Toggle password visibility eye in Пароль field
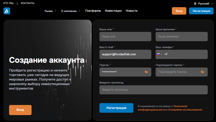This screenshot has height=122, width=216. (146, 72)
